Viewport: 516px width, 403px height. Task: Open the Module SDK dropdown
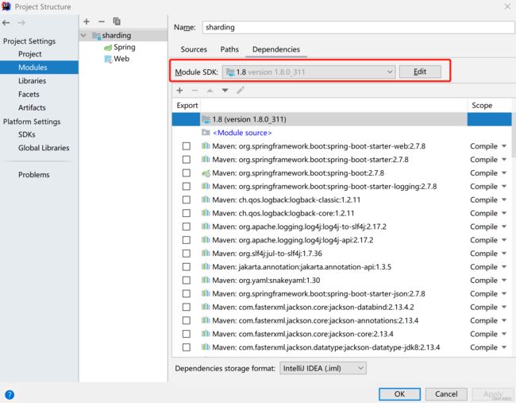point(309,72)
